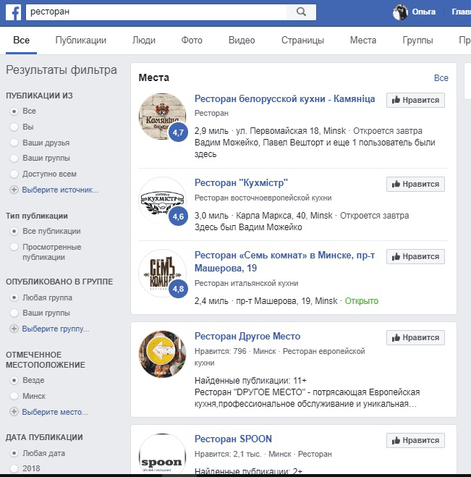
Task: Like Ресторан белорусской кухни - Камяніца
Action: tap(415, 100)
